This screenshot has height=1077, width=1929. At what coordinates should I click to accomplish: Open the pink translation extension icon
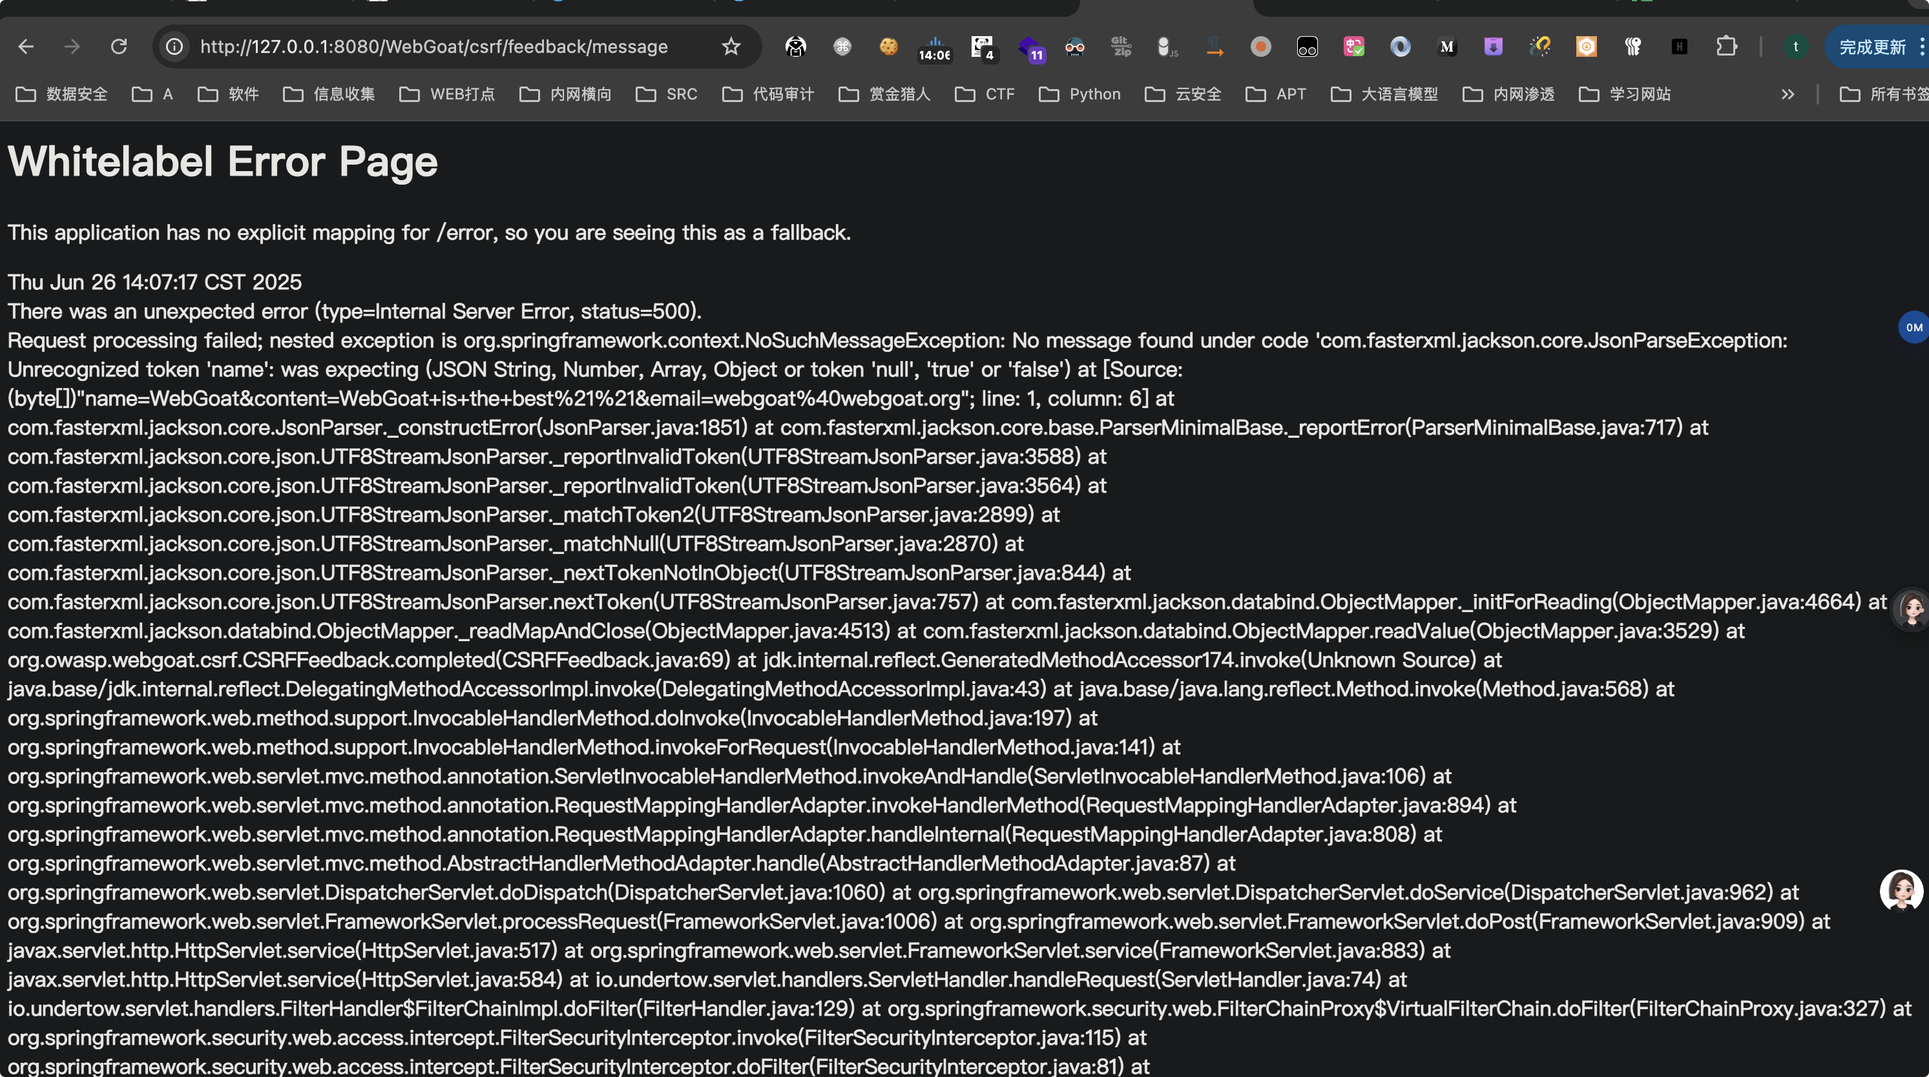[1354, 46]
